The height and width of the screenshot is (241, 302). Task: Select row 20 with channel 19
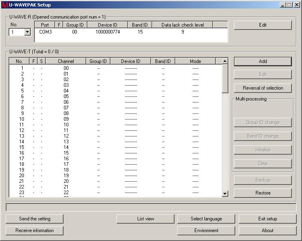pyautogui.click(x=115, y=176)
